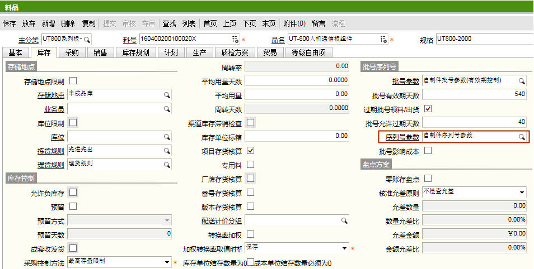Click 批号有效期天数 input field

tap(474, 95)
